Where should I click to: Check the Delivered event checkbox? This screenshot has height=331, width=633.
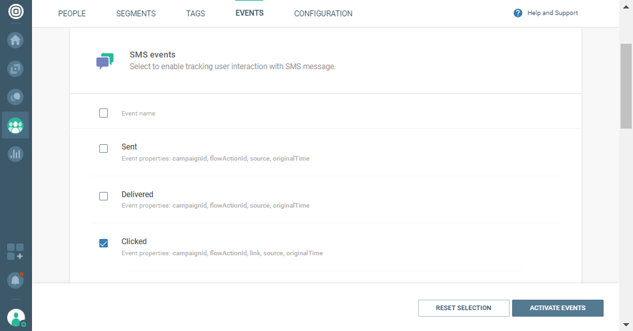click(103, 196)
